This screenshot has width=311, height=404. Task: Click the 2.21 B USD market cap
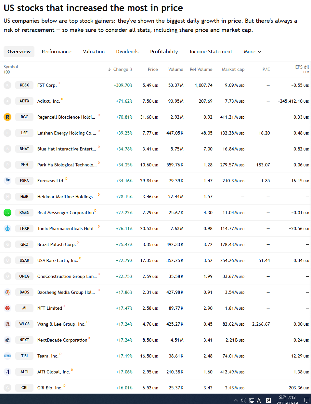tap(235, 340)
